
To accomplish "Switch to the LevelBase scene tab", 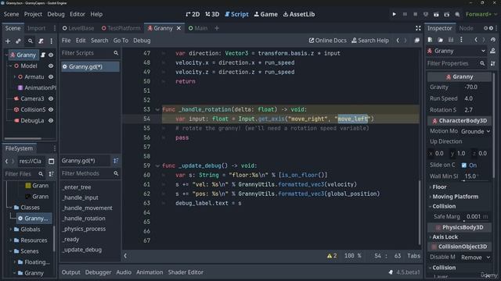I will [x=78, y=28].
